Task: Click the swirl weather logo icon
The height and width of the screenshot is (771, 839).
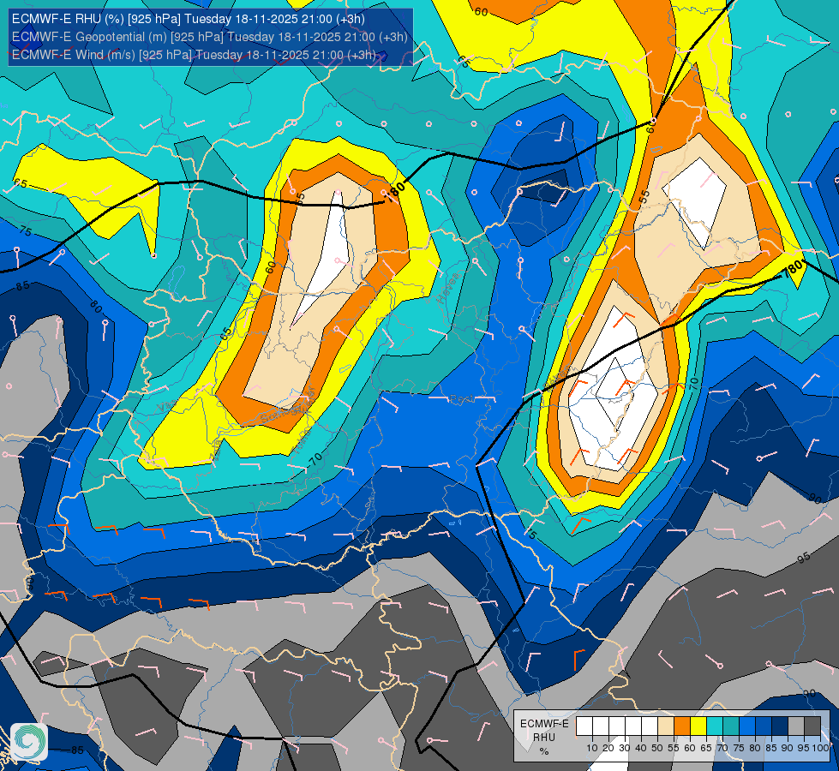Action: [x=29, y=742]
